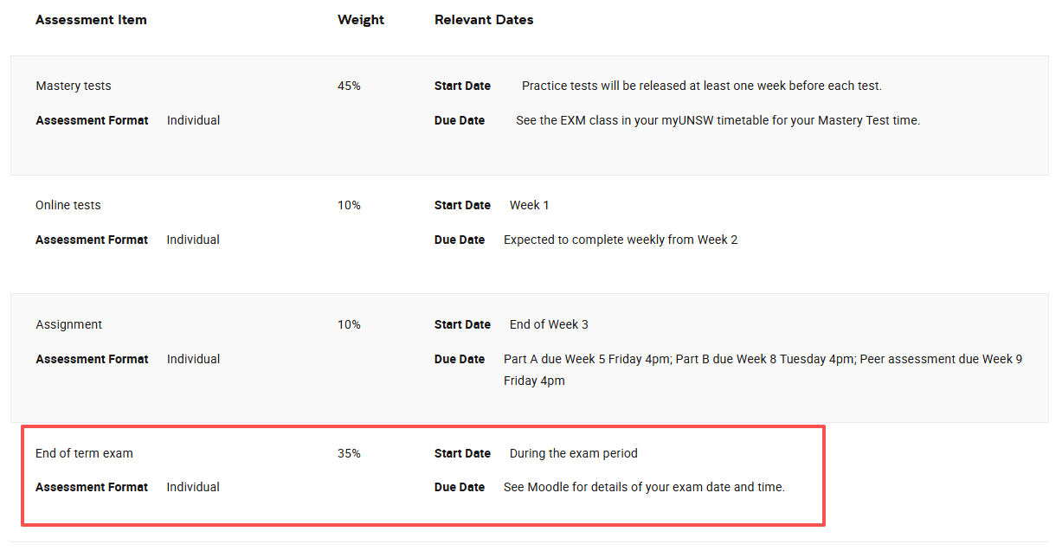
Task: Click the 'See Moodle for details' due text
Action: pos(644,487)
